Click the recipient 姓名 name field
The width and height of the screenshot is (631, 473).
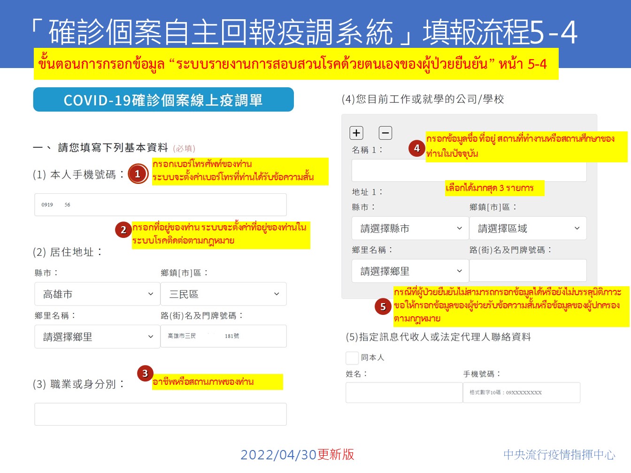click(x=404, y=393)
